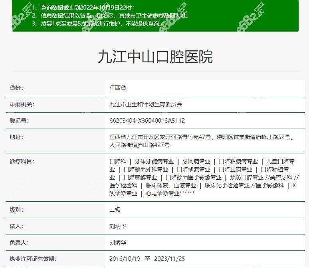Click the 临床体液、血液专业 entry
Screen dimensions: 309x268
[171, 185]
